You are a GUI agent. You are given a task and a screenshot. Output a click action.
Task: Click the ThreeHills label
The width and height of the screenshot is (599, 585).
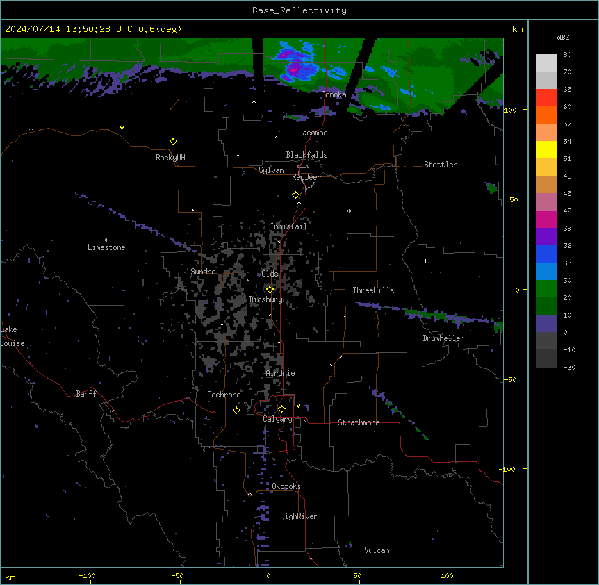373,290
